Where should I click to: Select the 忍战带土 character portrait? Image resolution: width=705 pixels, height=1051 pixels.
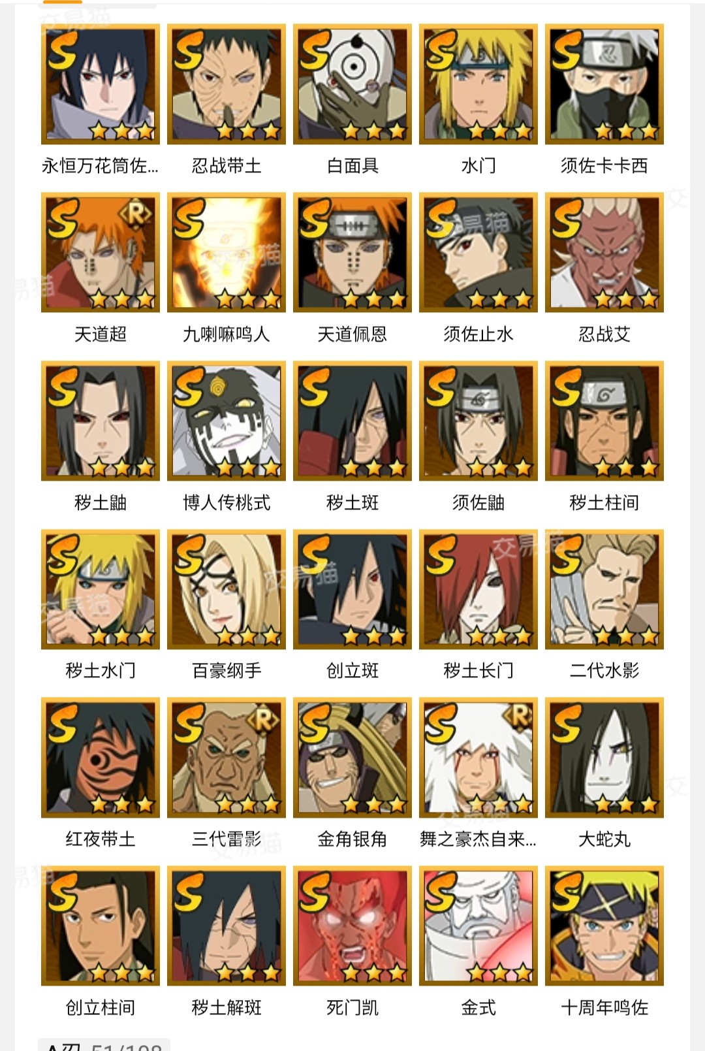coord(227,84)
